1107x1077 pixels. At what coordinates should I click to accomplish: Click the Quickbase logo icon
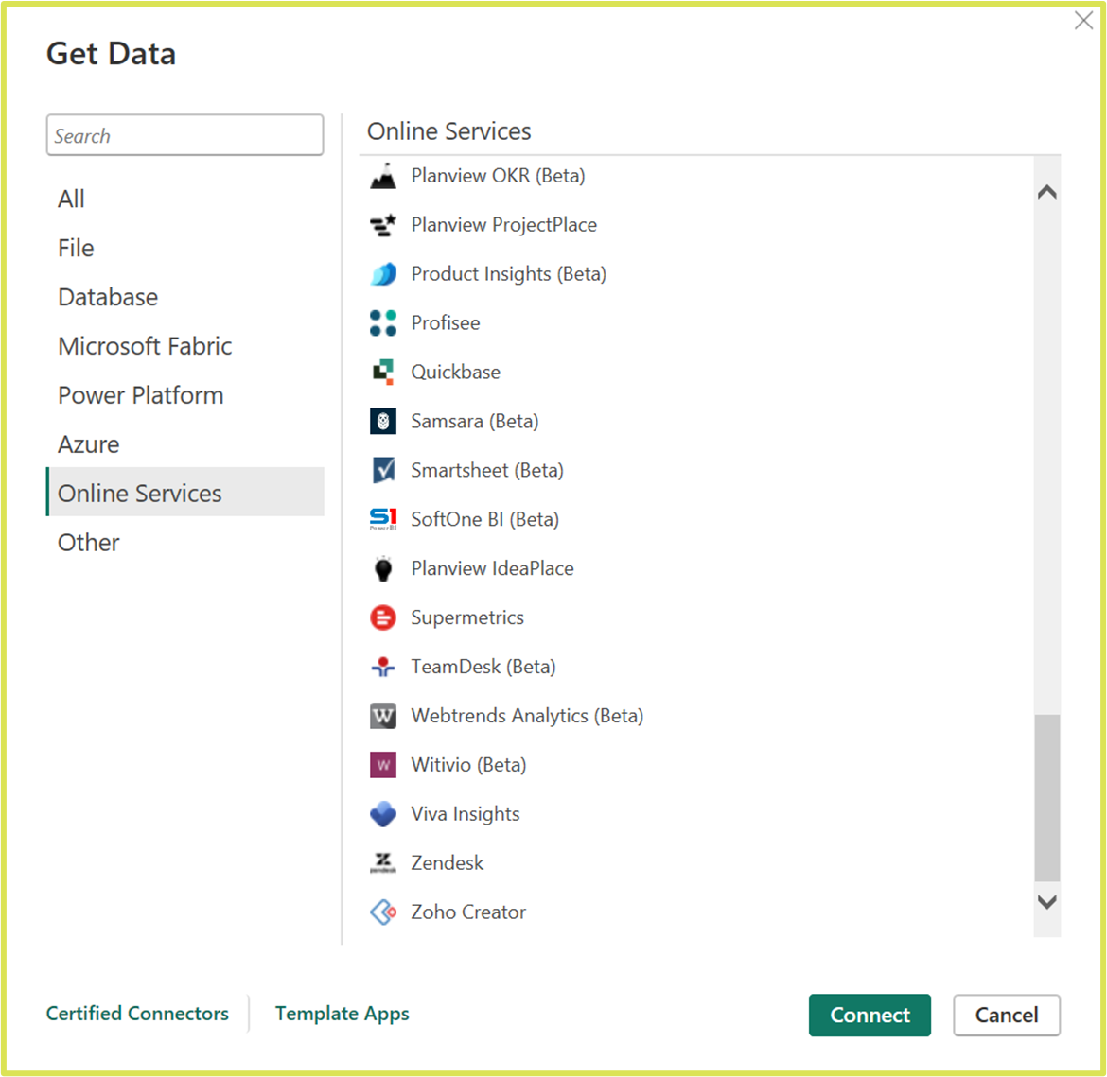tap(382, 372)
